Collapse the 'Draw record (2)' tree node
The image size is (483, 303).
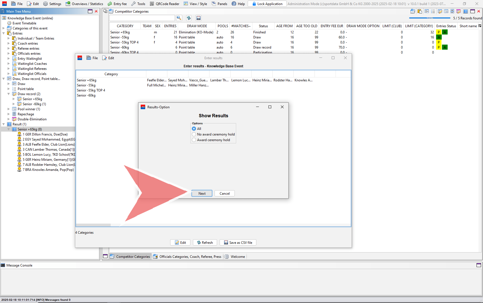pyautogui.click(x=9, y=94)
